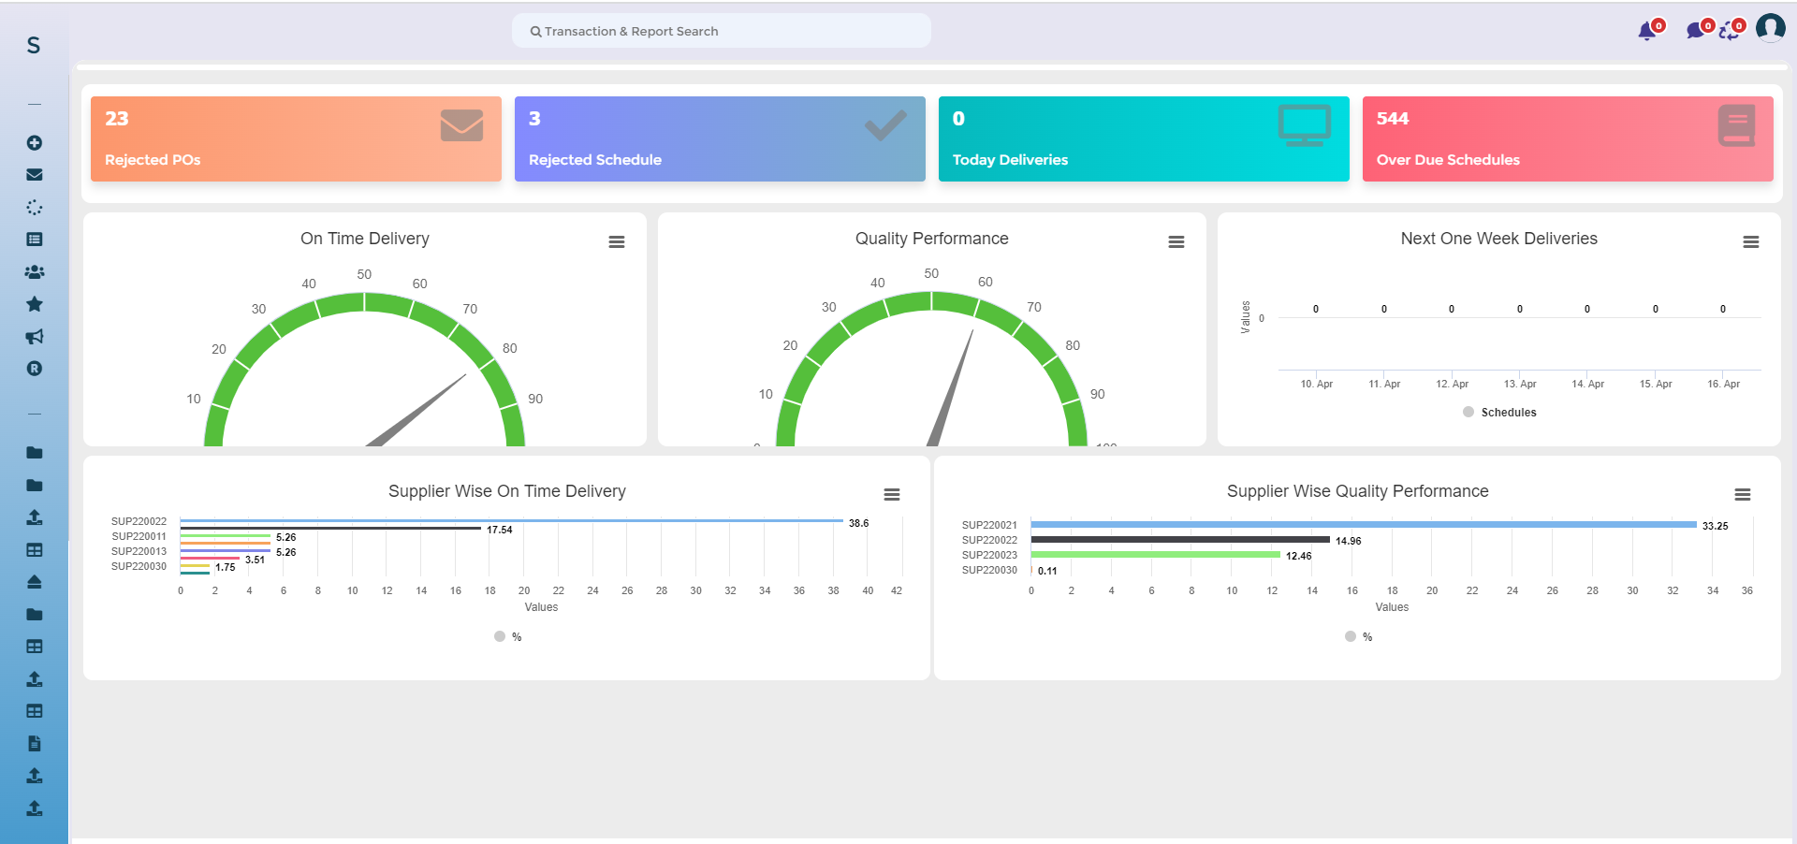Image resolution: width=1797 pixels, height=844 pixels.
Task: Click SUP220011 label in On Time Delivery chart
Action: click(139, 537)
